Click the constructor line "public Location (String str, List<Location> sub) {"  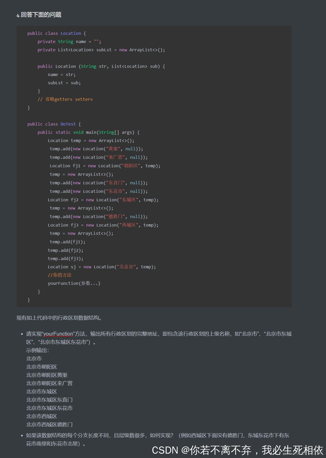pos(101,66)
